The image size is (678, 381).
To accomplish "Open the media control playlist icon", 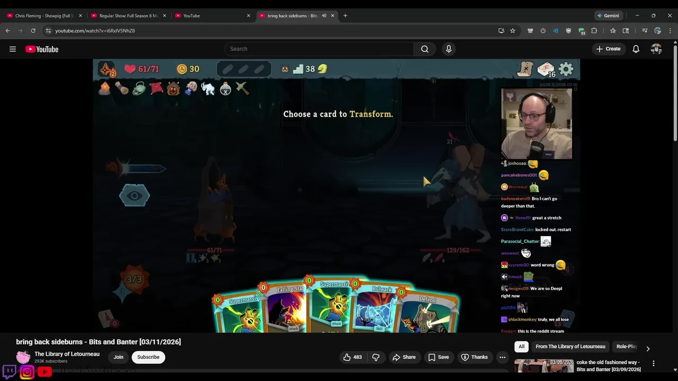I will 645,31.
